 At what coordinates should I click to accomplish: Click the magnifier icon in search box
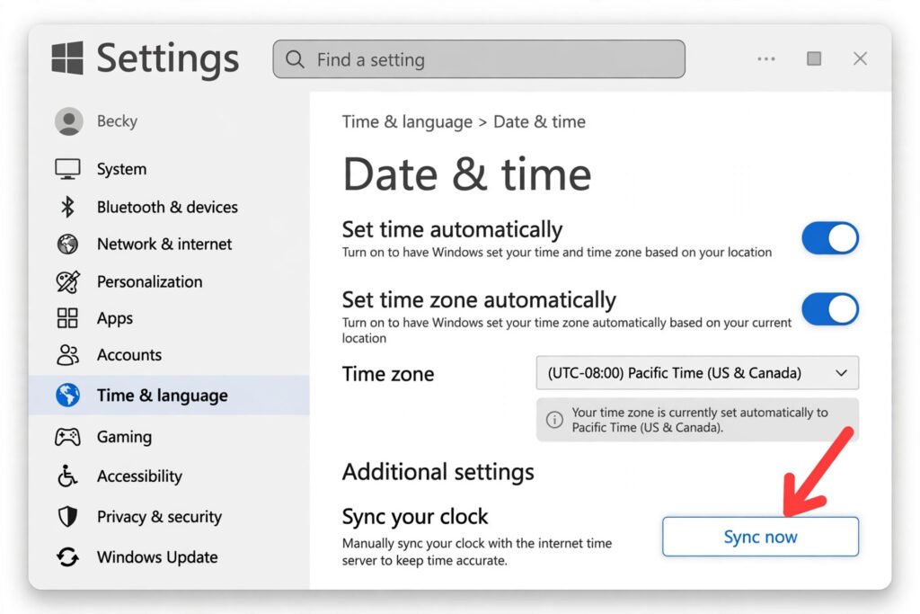point(295,59)
